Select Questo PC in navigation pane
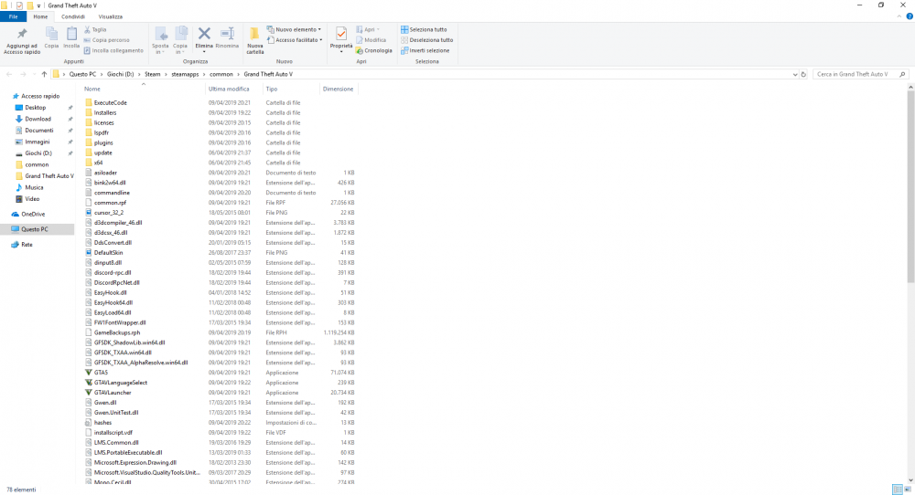Screen dimensions: 915x495 coord(37,229)
